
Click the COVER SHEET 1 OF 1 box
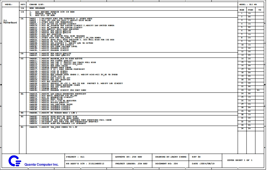(x=239, y=160)
